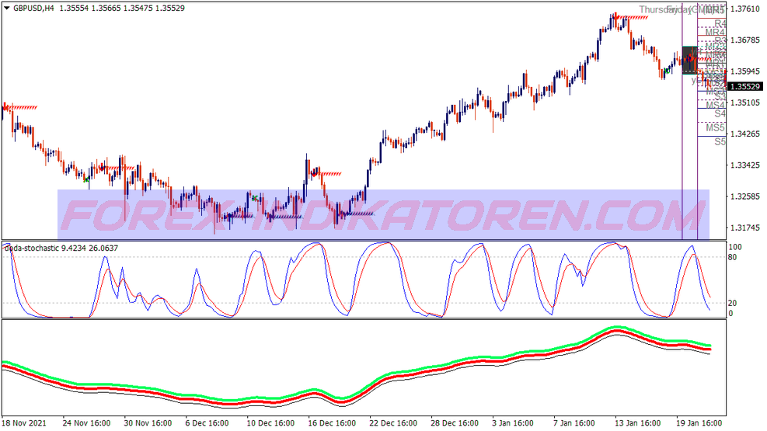Click the Thursday day separator label

coord(657,10)
